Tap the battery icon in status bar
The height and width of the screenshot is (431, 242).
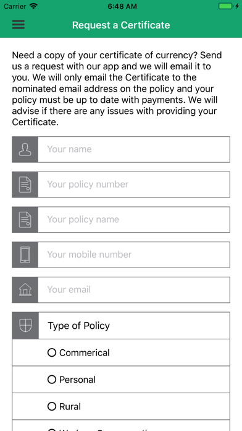click(226, 6)
